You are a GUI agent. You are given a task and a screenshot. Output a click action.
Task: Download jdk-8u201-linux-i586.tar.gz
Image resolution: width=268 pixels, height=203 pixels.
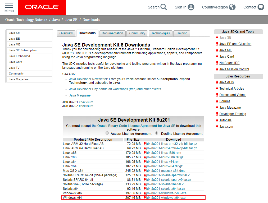(x=165, y=157)
